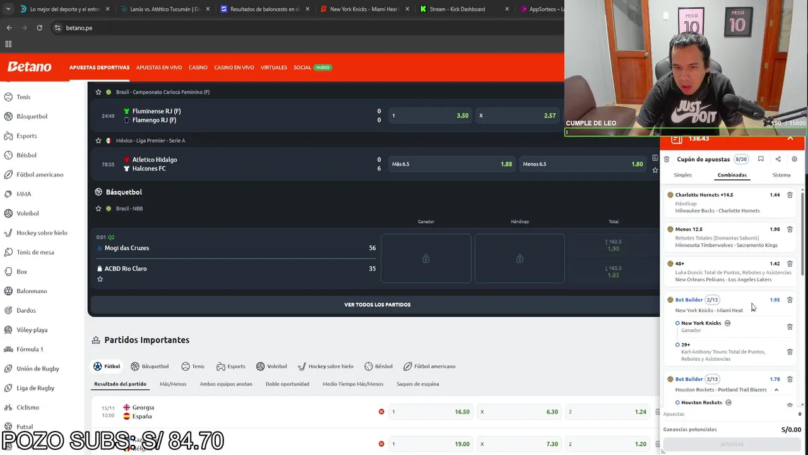
Task: Open Casino en Vivo menu item
Action: [x=234, y=68]
